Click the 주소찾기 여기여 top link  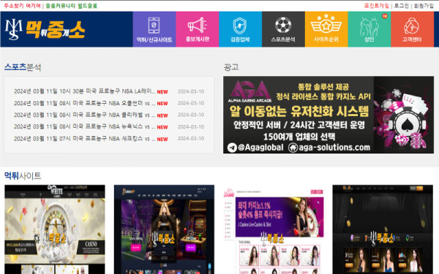point(22,6)
